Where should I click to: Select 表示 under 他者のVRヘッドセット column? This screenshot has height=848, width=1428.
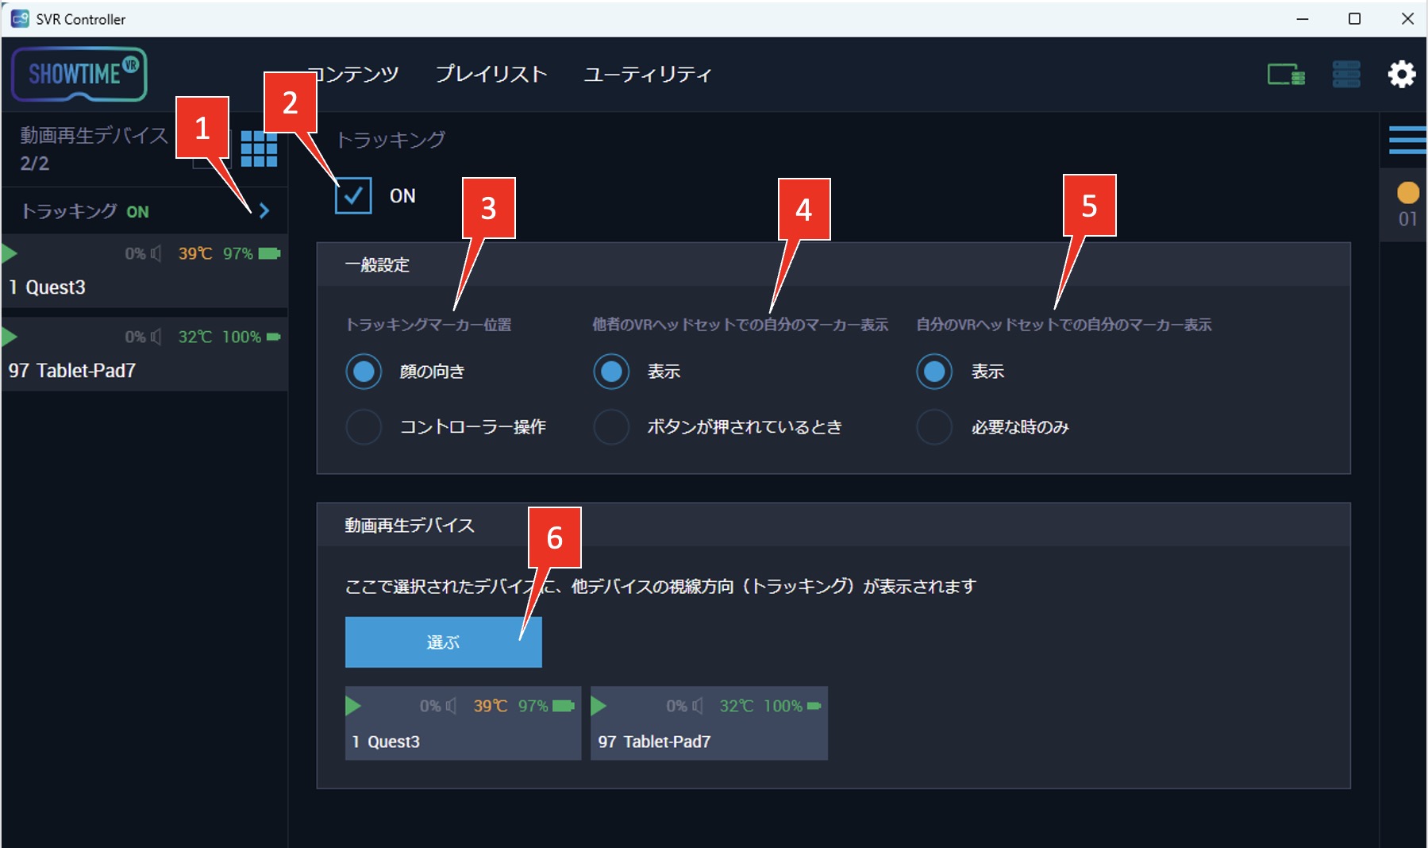pos(611,372)
